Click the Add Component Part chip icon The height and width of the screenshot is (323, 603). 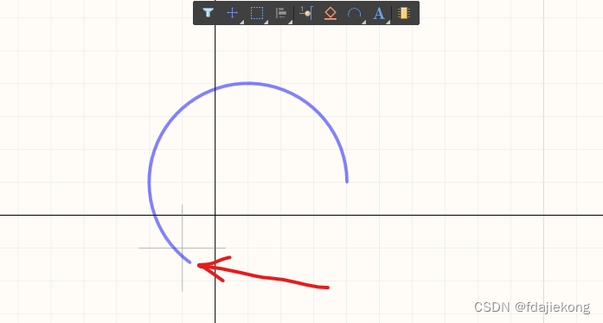pos(404,13)
